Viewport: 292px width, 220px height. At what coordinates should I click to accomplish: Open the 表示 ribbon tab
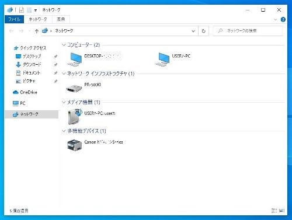61,19
